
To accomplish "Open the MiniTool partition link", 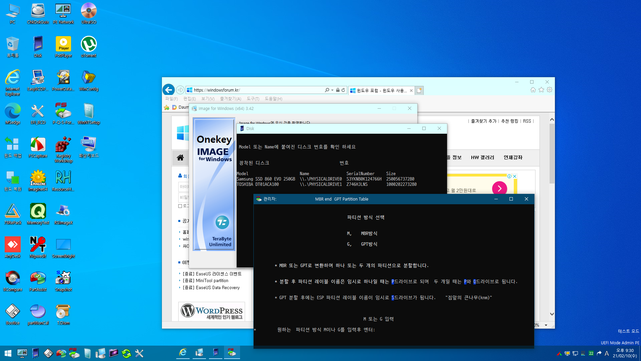I will 206,281.
